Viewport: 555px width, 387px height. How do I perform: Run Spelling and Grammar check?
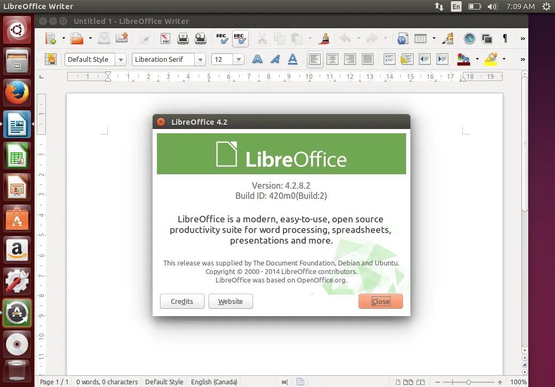coord(223,38)
